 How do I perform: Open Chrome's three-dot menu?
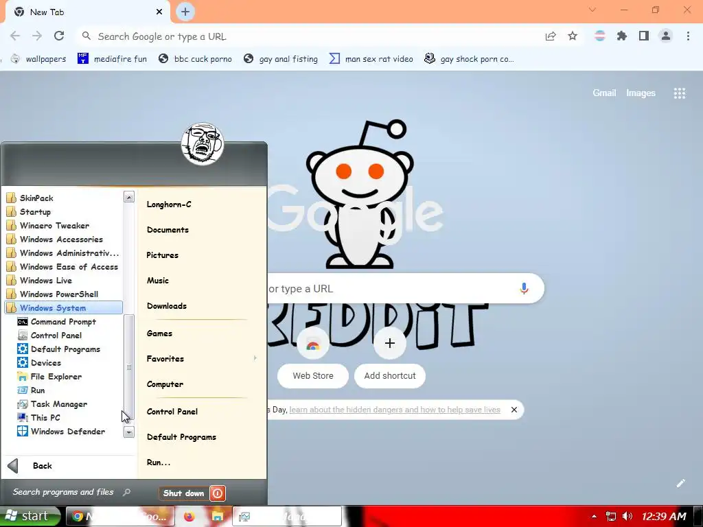[x=688, y=36]
